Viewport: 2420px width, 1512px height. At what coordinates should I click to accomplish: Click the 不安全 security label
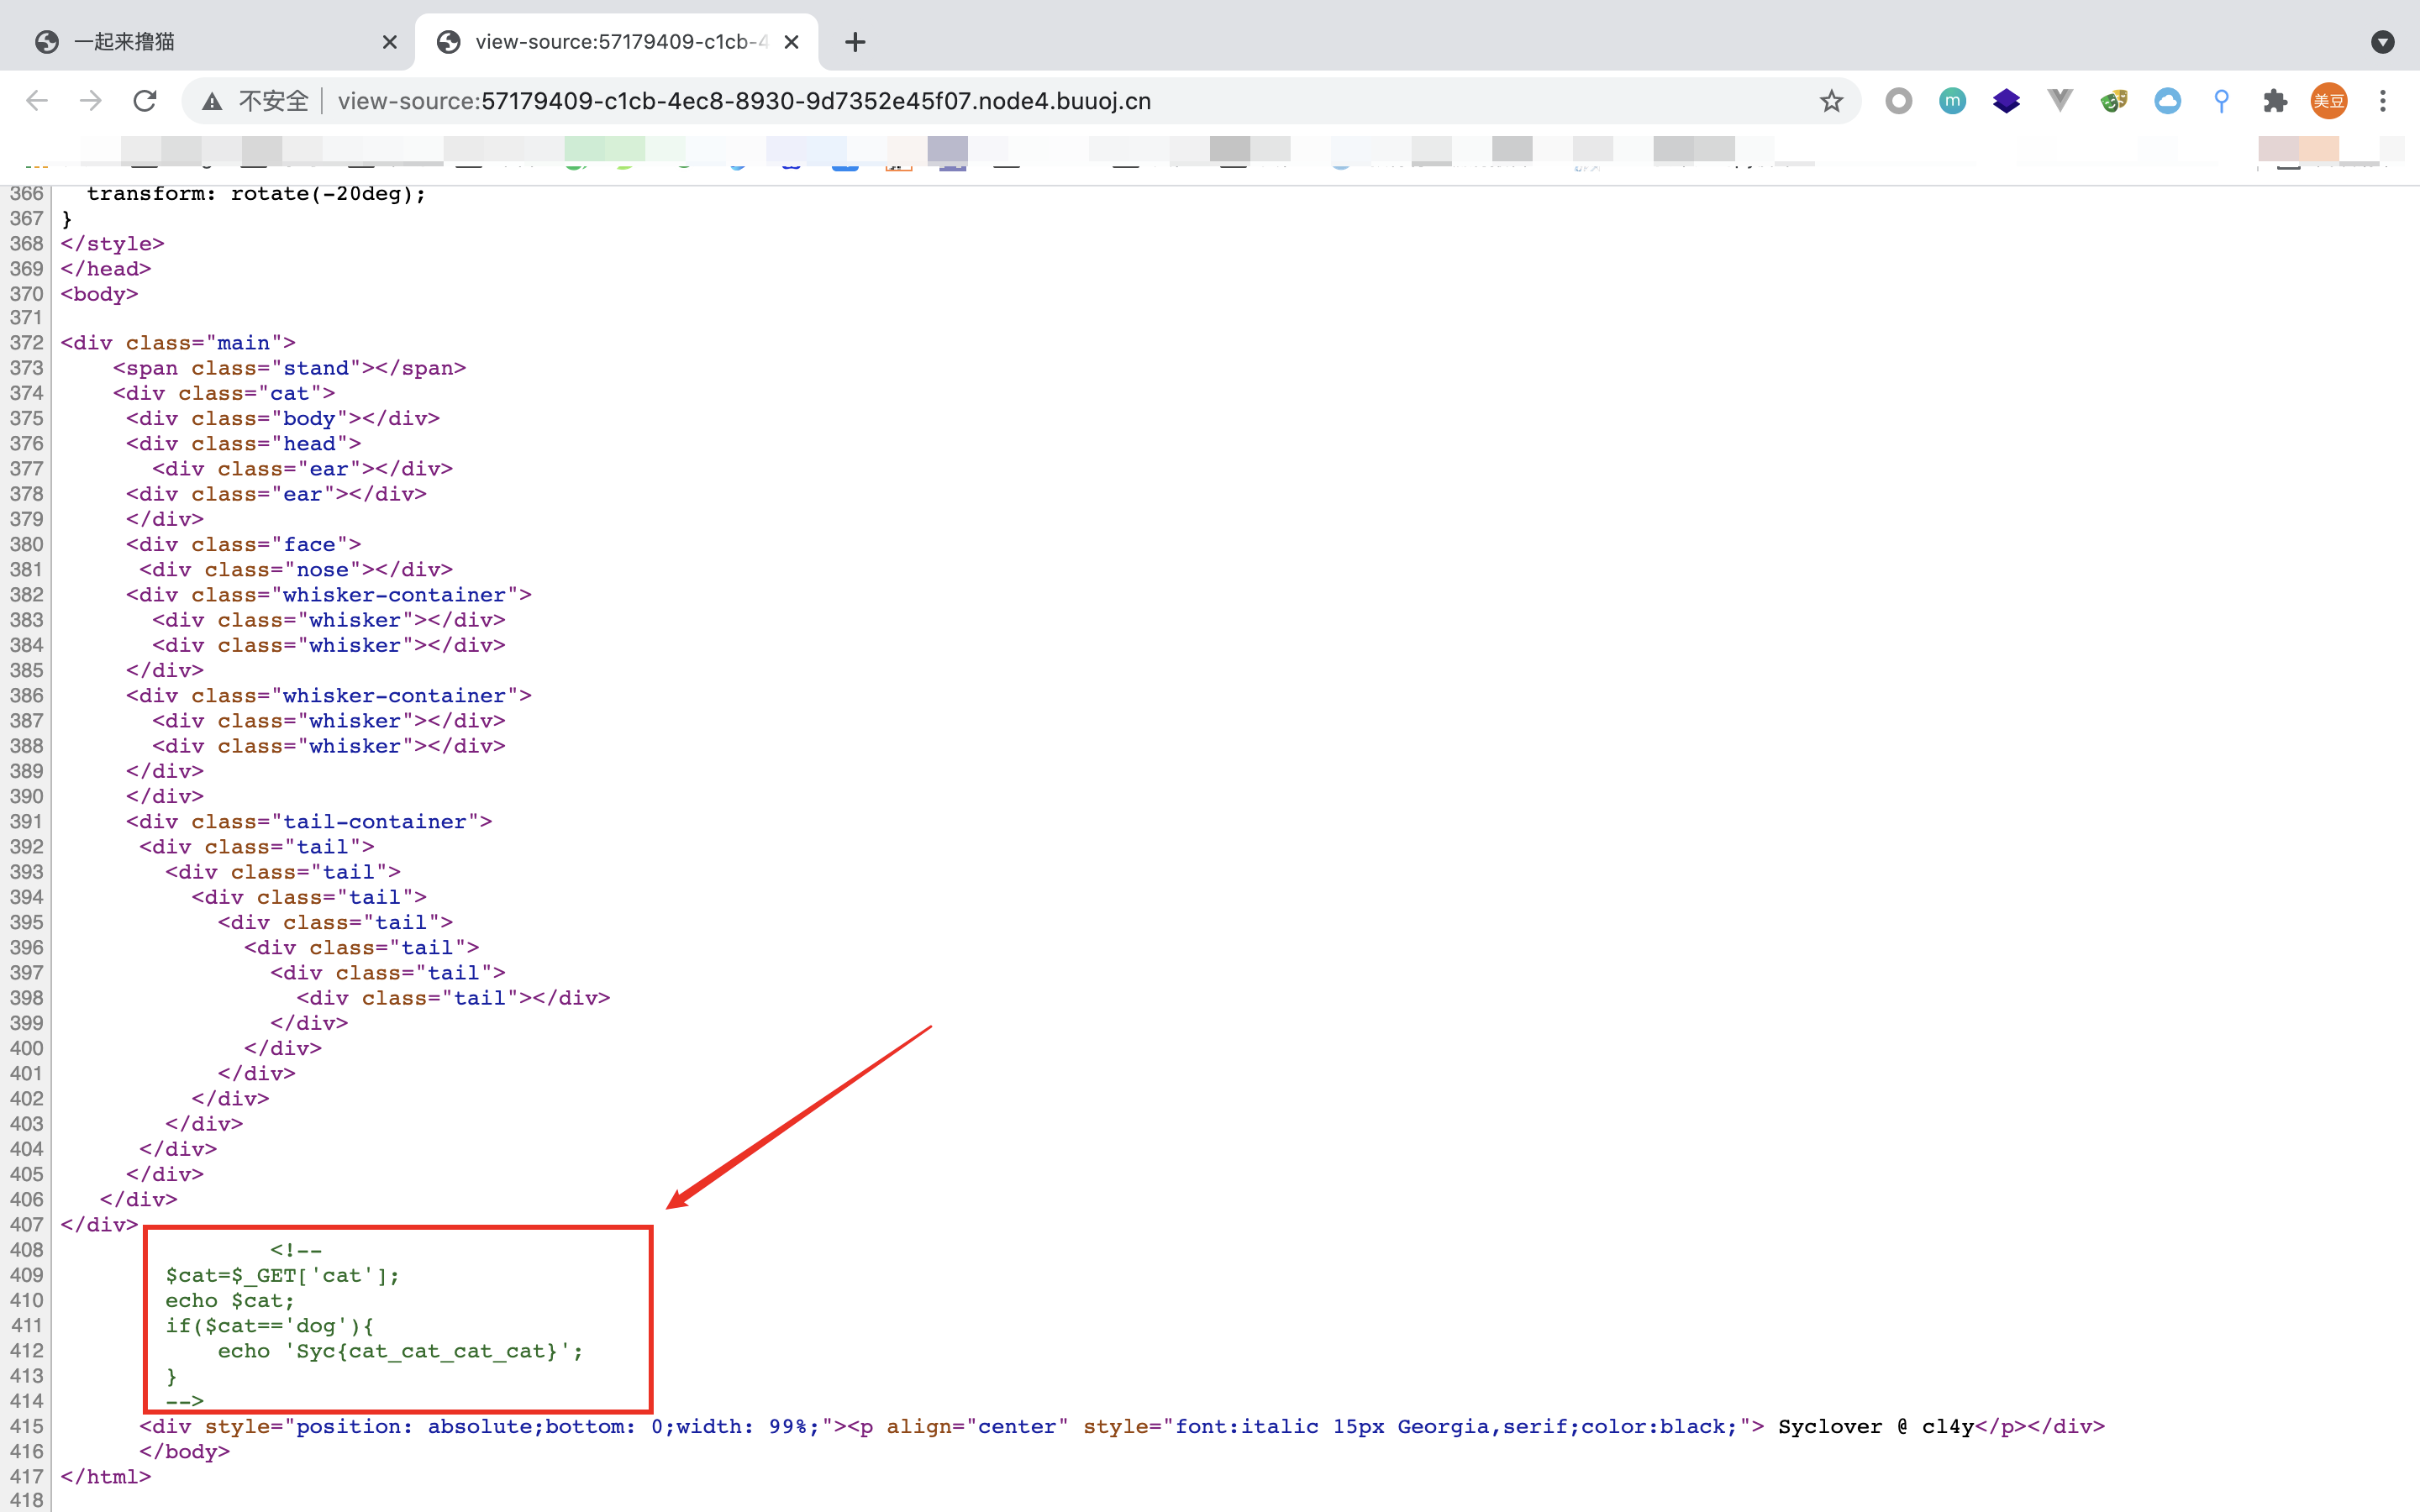click(x=273, y=101)
